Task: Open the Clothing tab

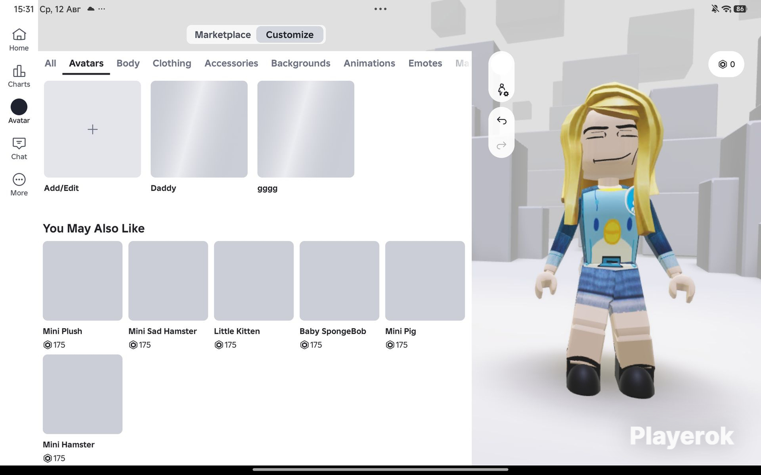Action: (x=172, y=63)
